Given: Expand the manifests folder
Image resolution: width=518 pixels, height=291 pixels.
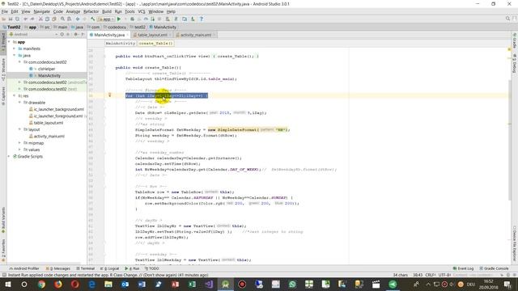Looking at the screenshot, I should [15, 48].
